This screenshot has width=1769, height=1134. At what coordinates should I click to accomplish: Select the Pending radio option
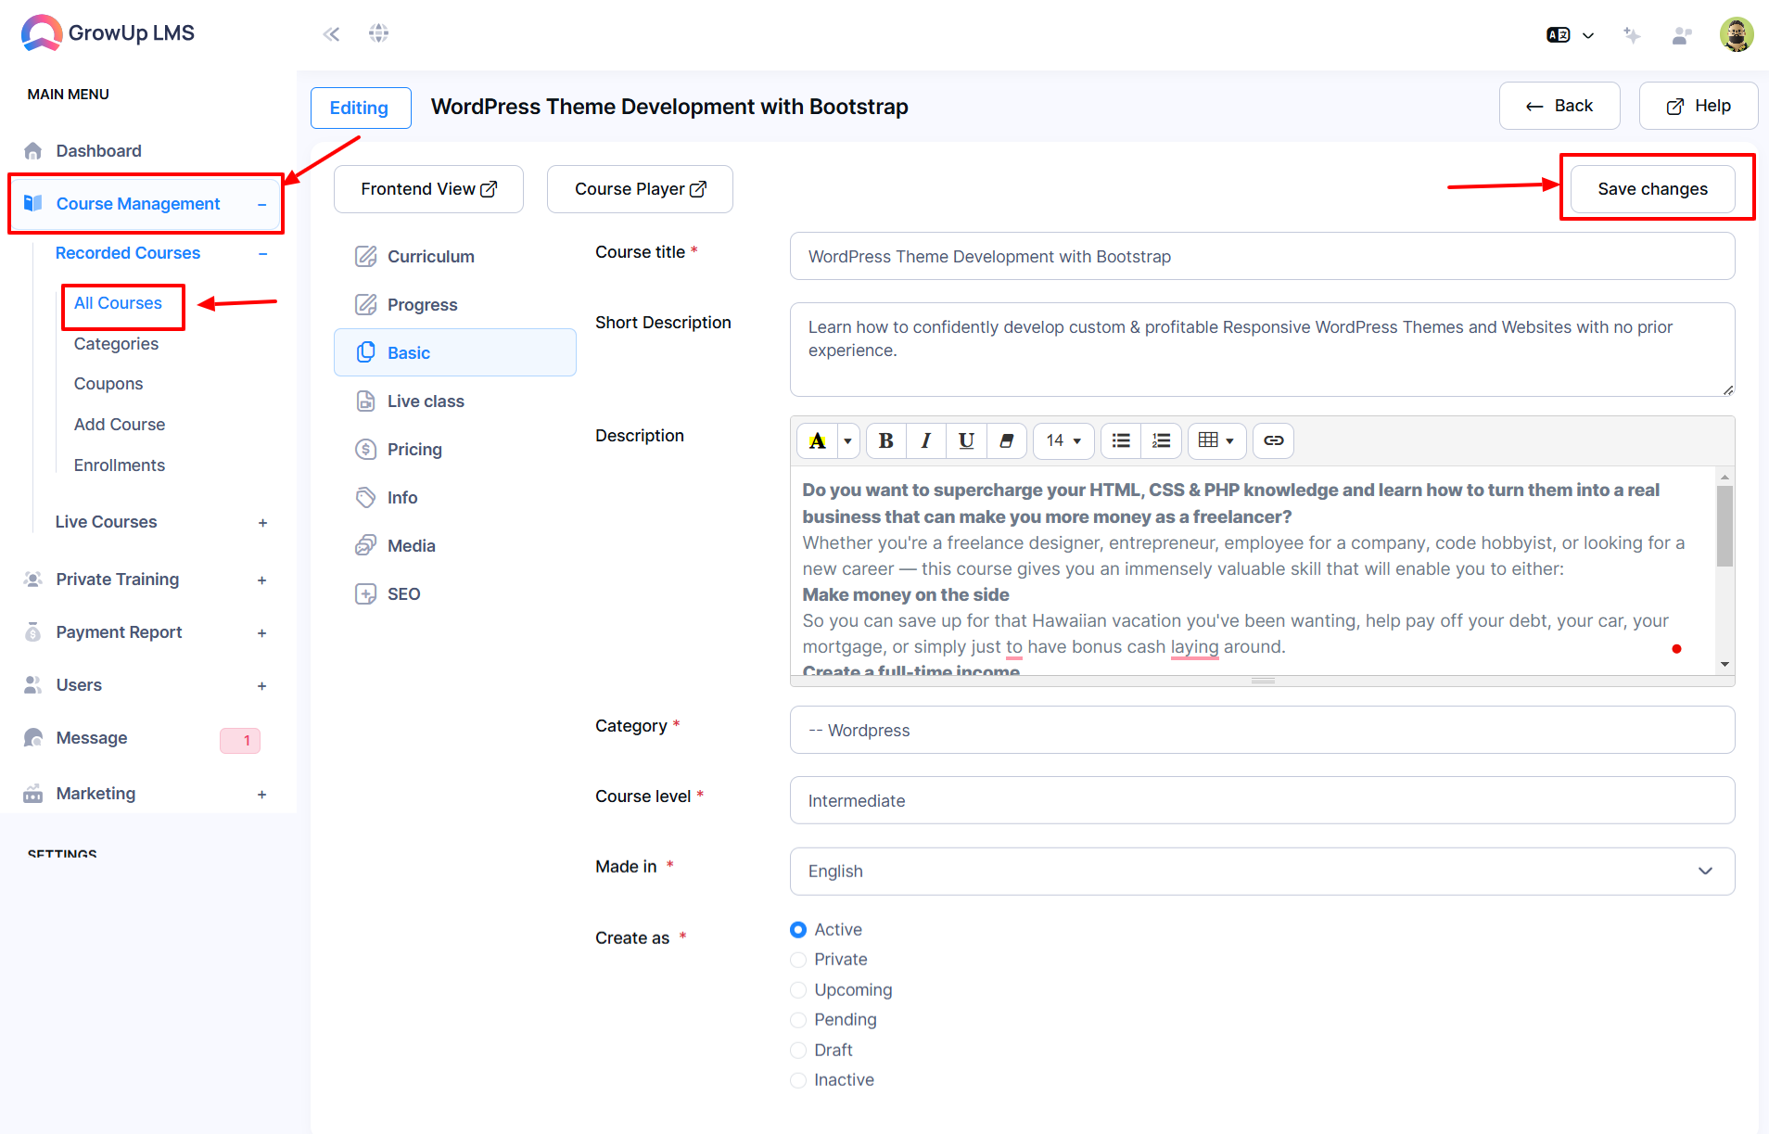coord(798,1020)
